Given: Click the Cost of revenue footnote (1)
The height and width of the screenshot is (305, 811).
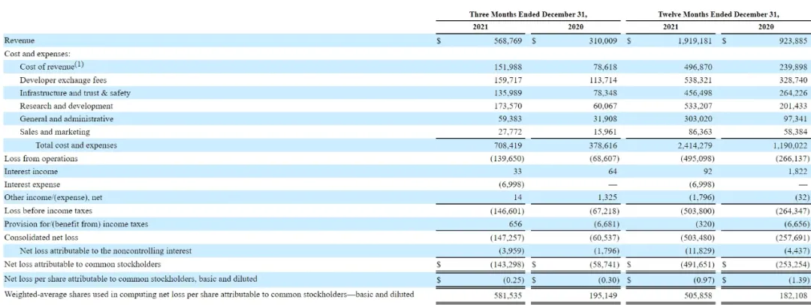Looking at the screenshot, I should pos(79,64).
